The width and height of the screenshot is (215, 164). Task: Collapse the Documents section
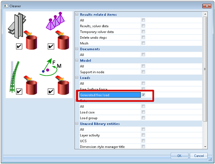[77, 49]
